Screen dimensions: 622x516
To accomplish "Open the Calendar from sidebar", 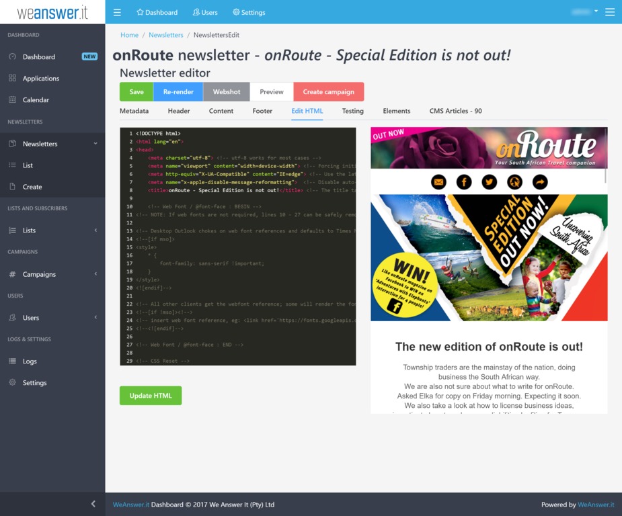I will (36, 100).
